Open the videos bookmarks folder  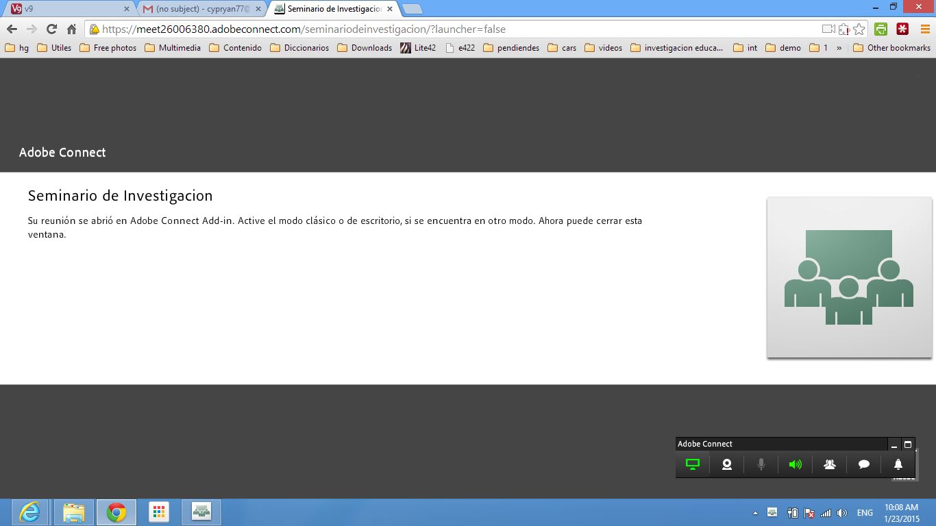603,48
